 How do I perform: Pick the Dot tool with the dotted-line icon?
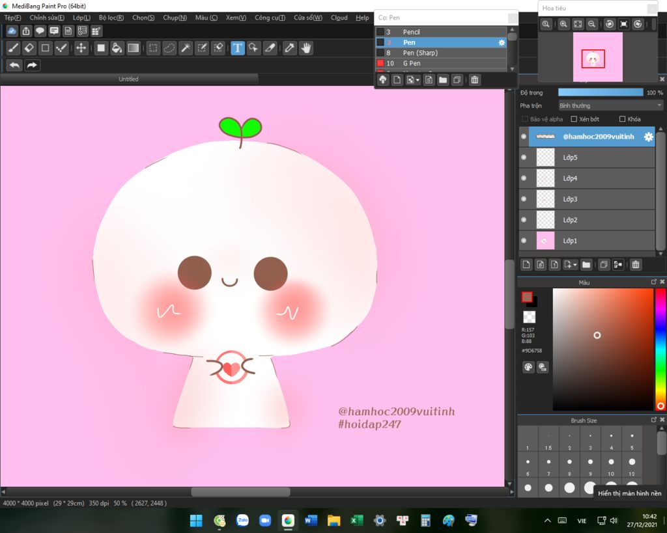(x=62, y=48)
